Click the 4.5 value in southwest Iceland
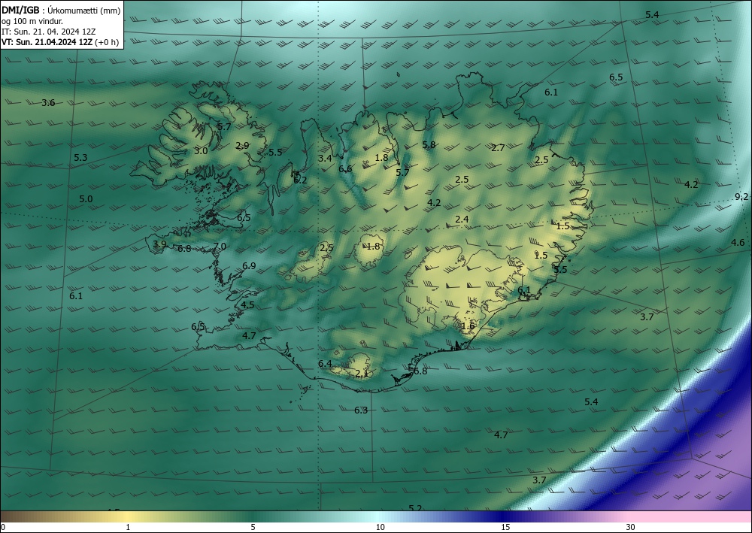 pyautogui.click(x=247, y=305)
